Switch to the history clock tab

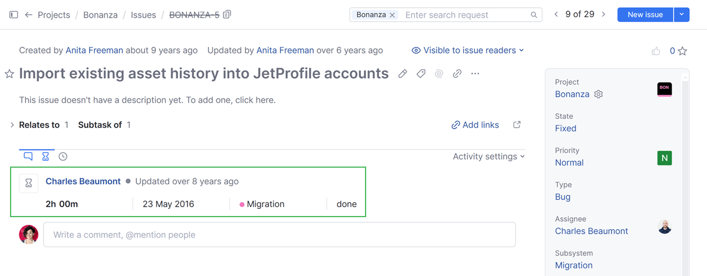(63, 157)
